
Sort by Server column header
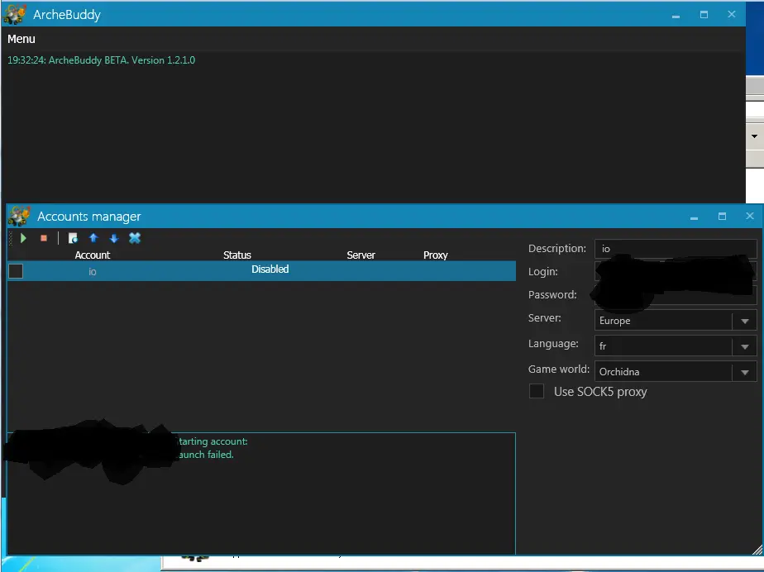click(361, 255)
